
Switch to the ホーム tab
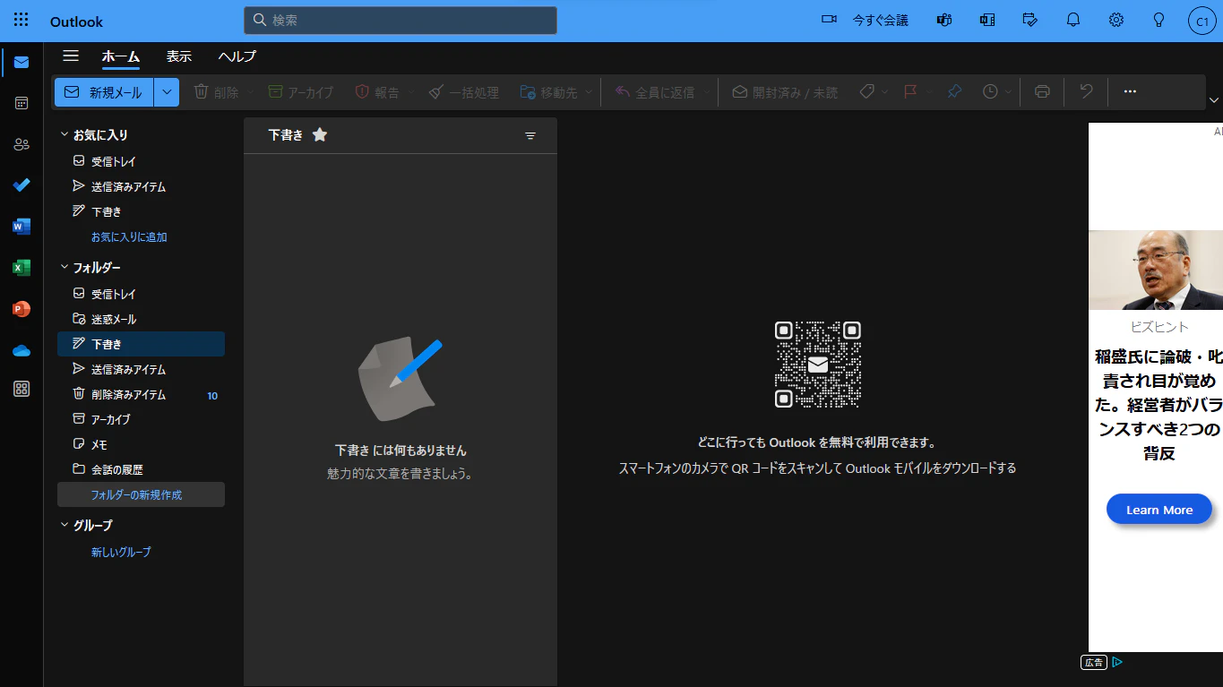(120, 56)
